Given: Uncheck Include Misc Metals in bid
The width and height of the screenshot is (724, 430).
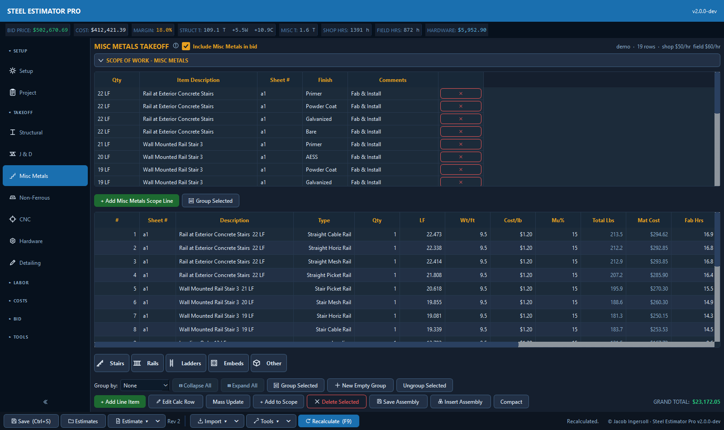Looking at the screenshot, I should point(186,46).
